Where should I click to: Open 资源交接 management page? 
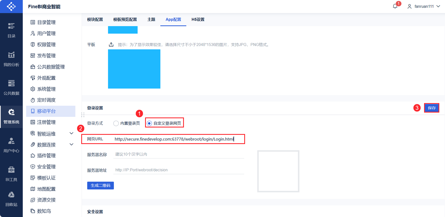[46, 200]
